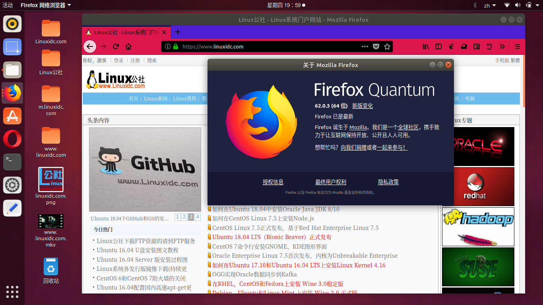Open the Hadoop topic thumbnail
The height and width of the screenshot is (305, 543).
click(x=478, y=226)
